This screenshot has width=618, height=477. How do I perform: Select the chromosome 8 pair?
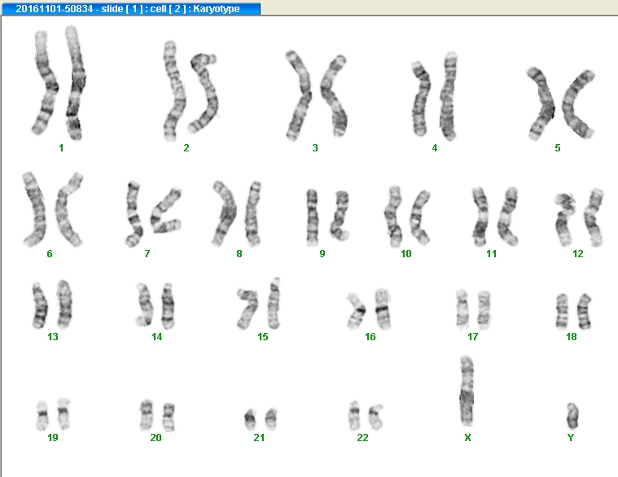pyautogui.click(x=236, y=214)
